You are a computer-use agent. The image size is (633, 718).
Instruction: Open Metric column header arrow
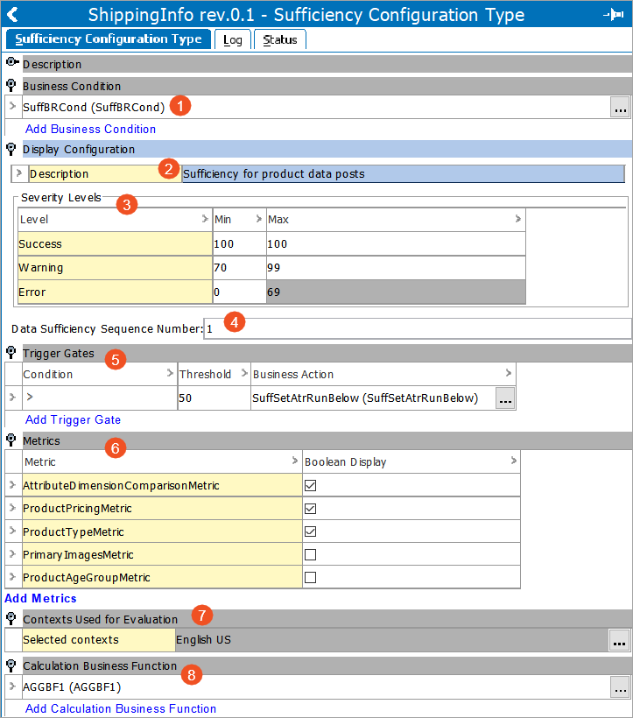(x=295, y=461)
